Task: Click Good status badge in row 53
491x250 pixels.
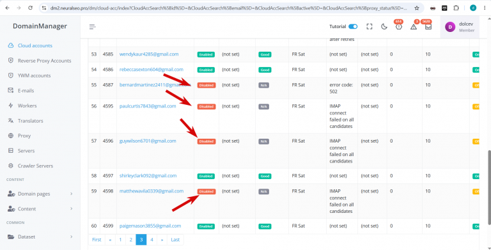Action: coord(265,54)
